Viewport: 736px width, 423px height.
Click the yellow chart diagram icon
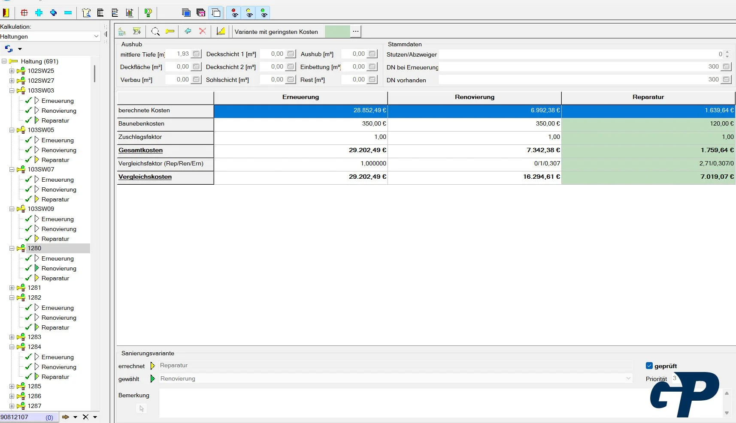pyautogui.click(x=221, y=31)
